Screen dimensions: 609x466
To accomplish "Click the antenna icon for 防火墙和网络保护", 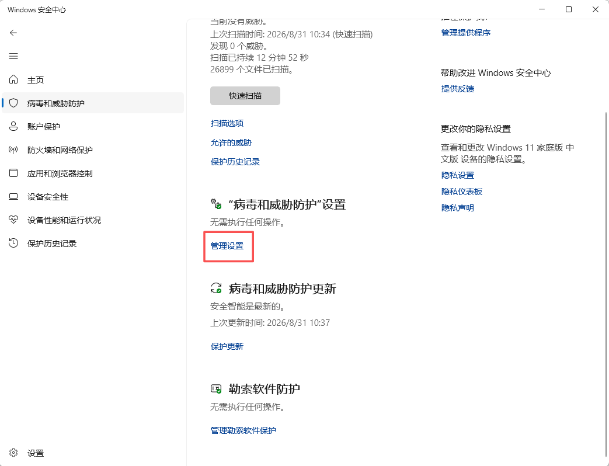I will click(13, 150).
